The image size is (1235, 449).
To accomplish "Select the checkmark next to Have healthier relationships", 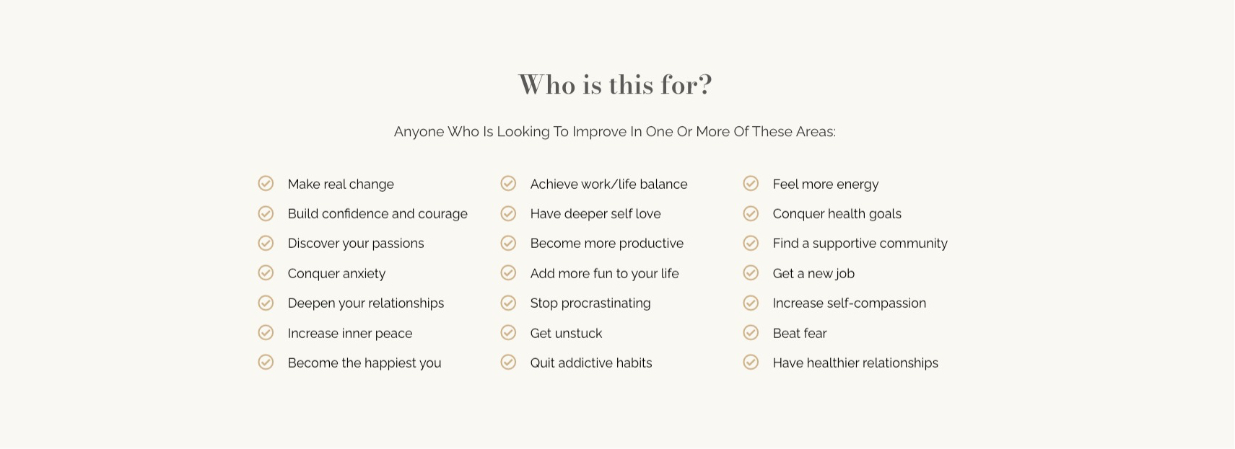I will [751, 362].
